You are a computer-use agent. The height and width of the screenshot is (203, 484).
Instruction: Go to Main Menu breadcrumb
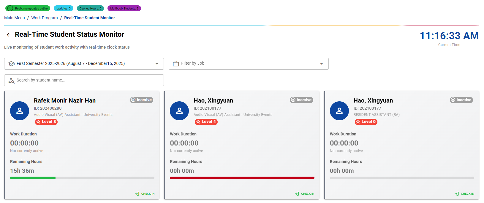point(15,18)
